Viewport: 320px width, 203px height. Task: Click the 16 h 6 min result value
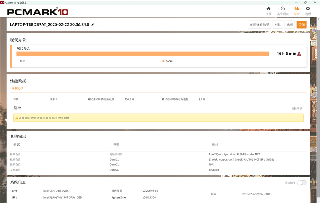[286, 54]
